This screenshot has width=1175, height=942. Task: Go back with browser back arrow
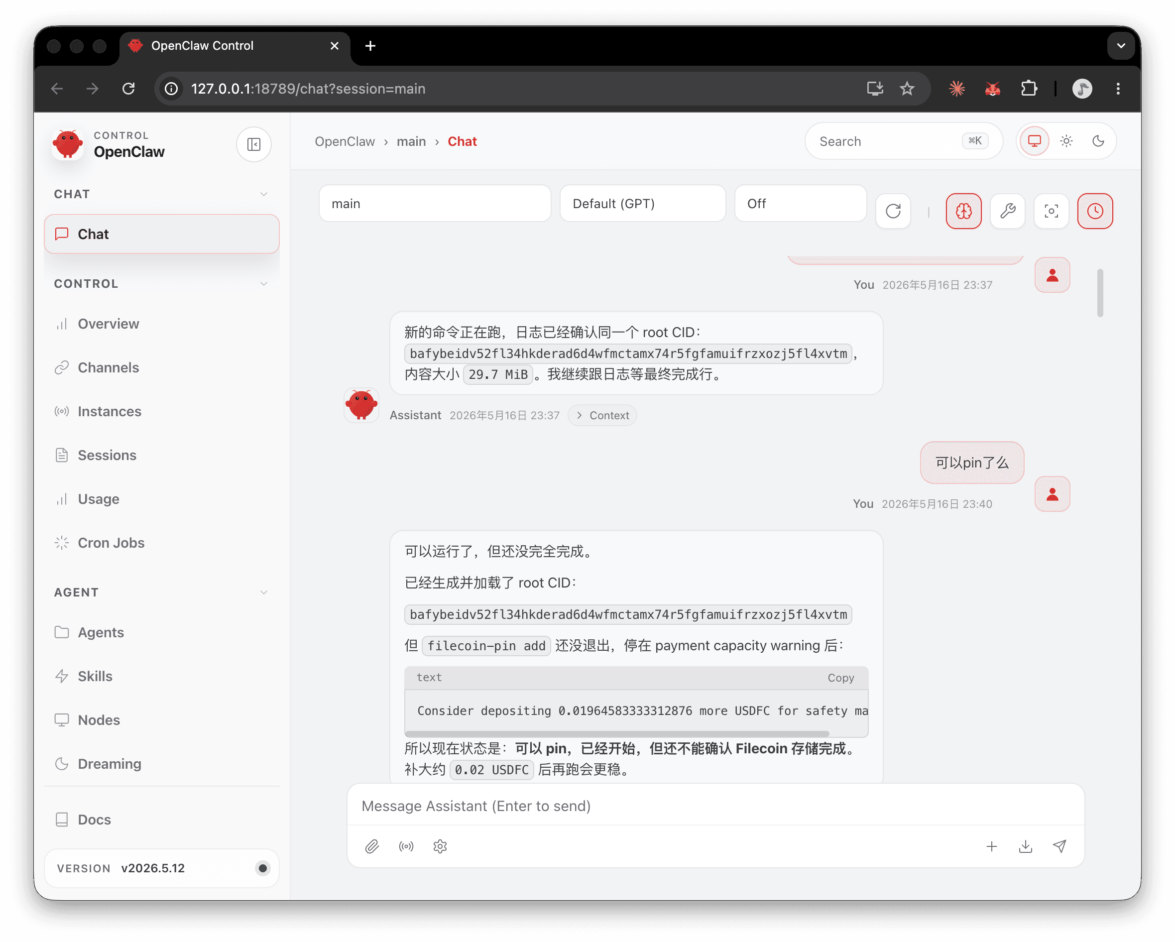pyautogui.click(x=57, y=88)
